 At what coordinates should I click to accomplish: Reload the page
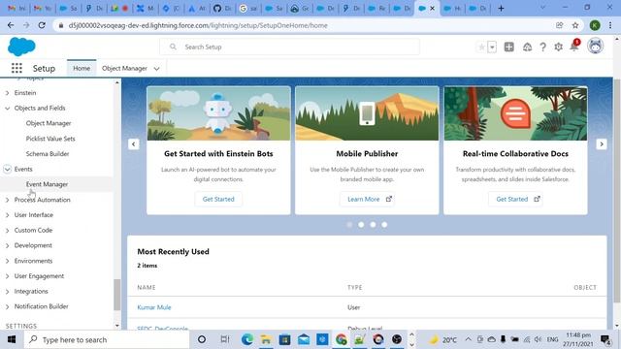42,25
